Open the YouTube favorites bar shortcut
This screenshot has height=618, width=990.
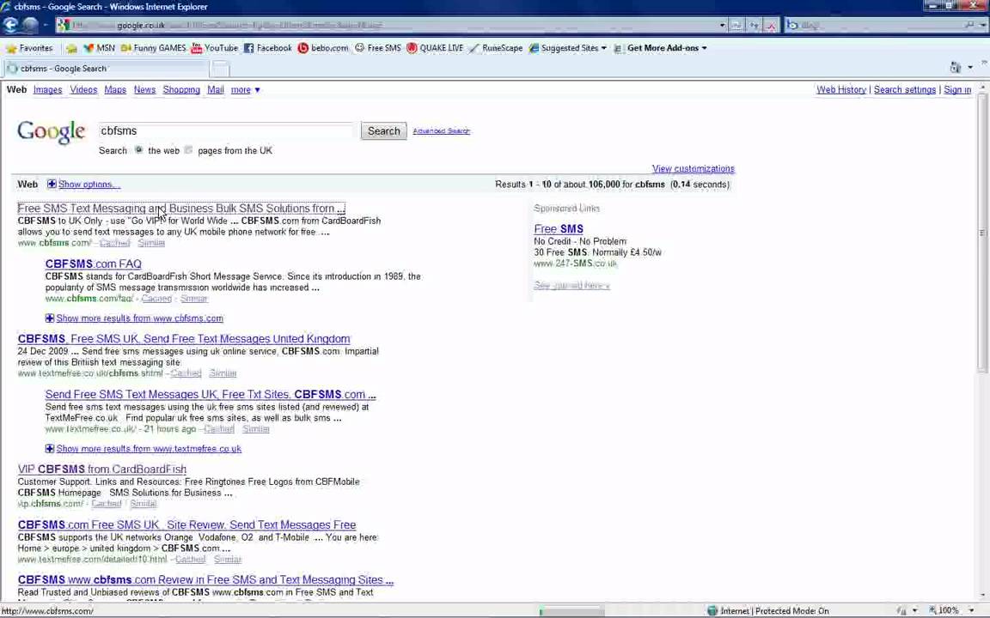215,48
